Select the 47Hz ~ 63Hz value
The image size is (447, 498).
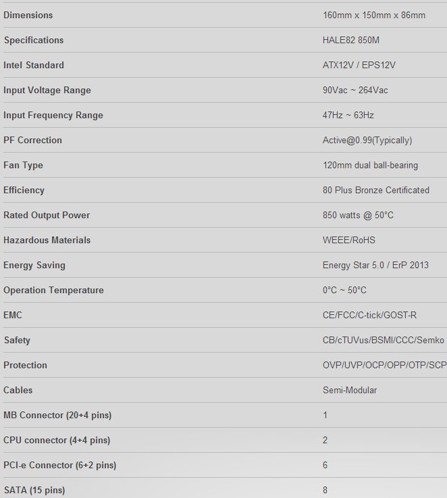348,116
